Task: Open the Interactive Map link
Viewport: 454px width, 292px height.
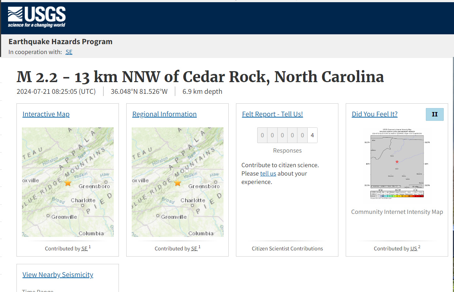Action: point(46,114)
